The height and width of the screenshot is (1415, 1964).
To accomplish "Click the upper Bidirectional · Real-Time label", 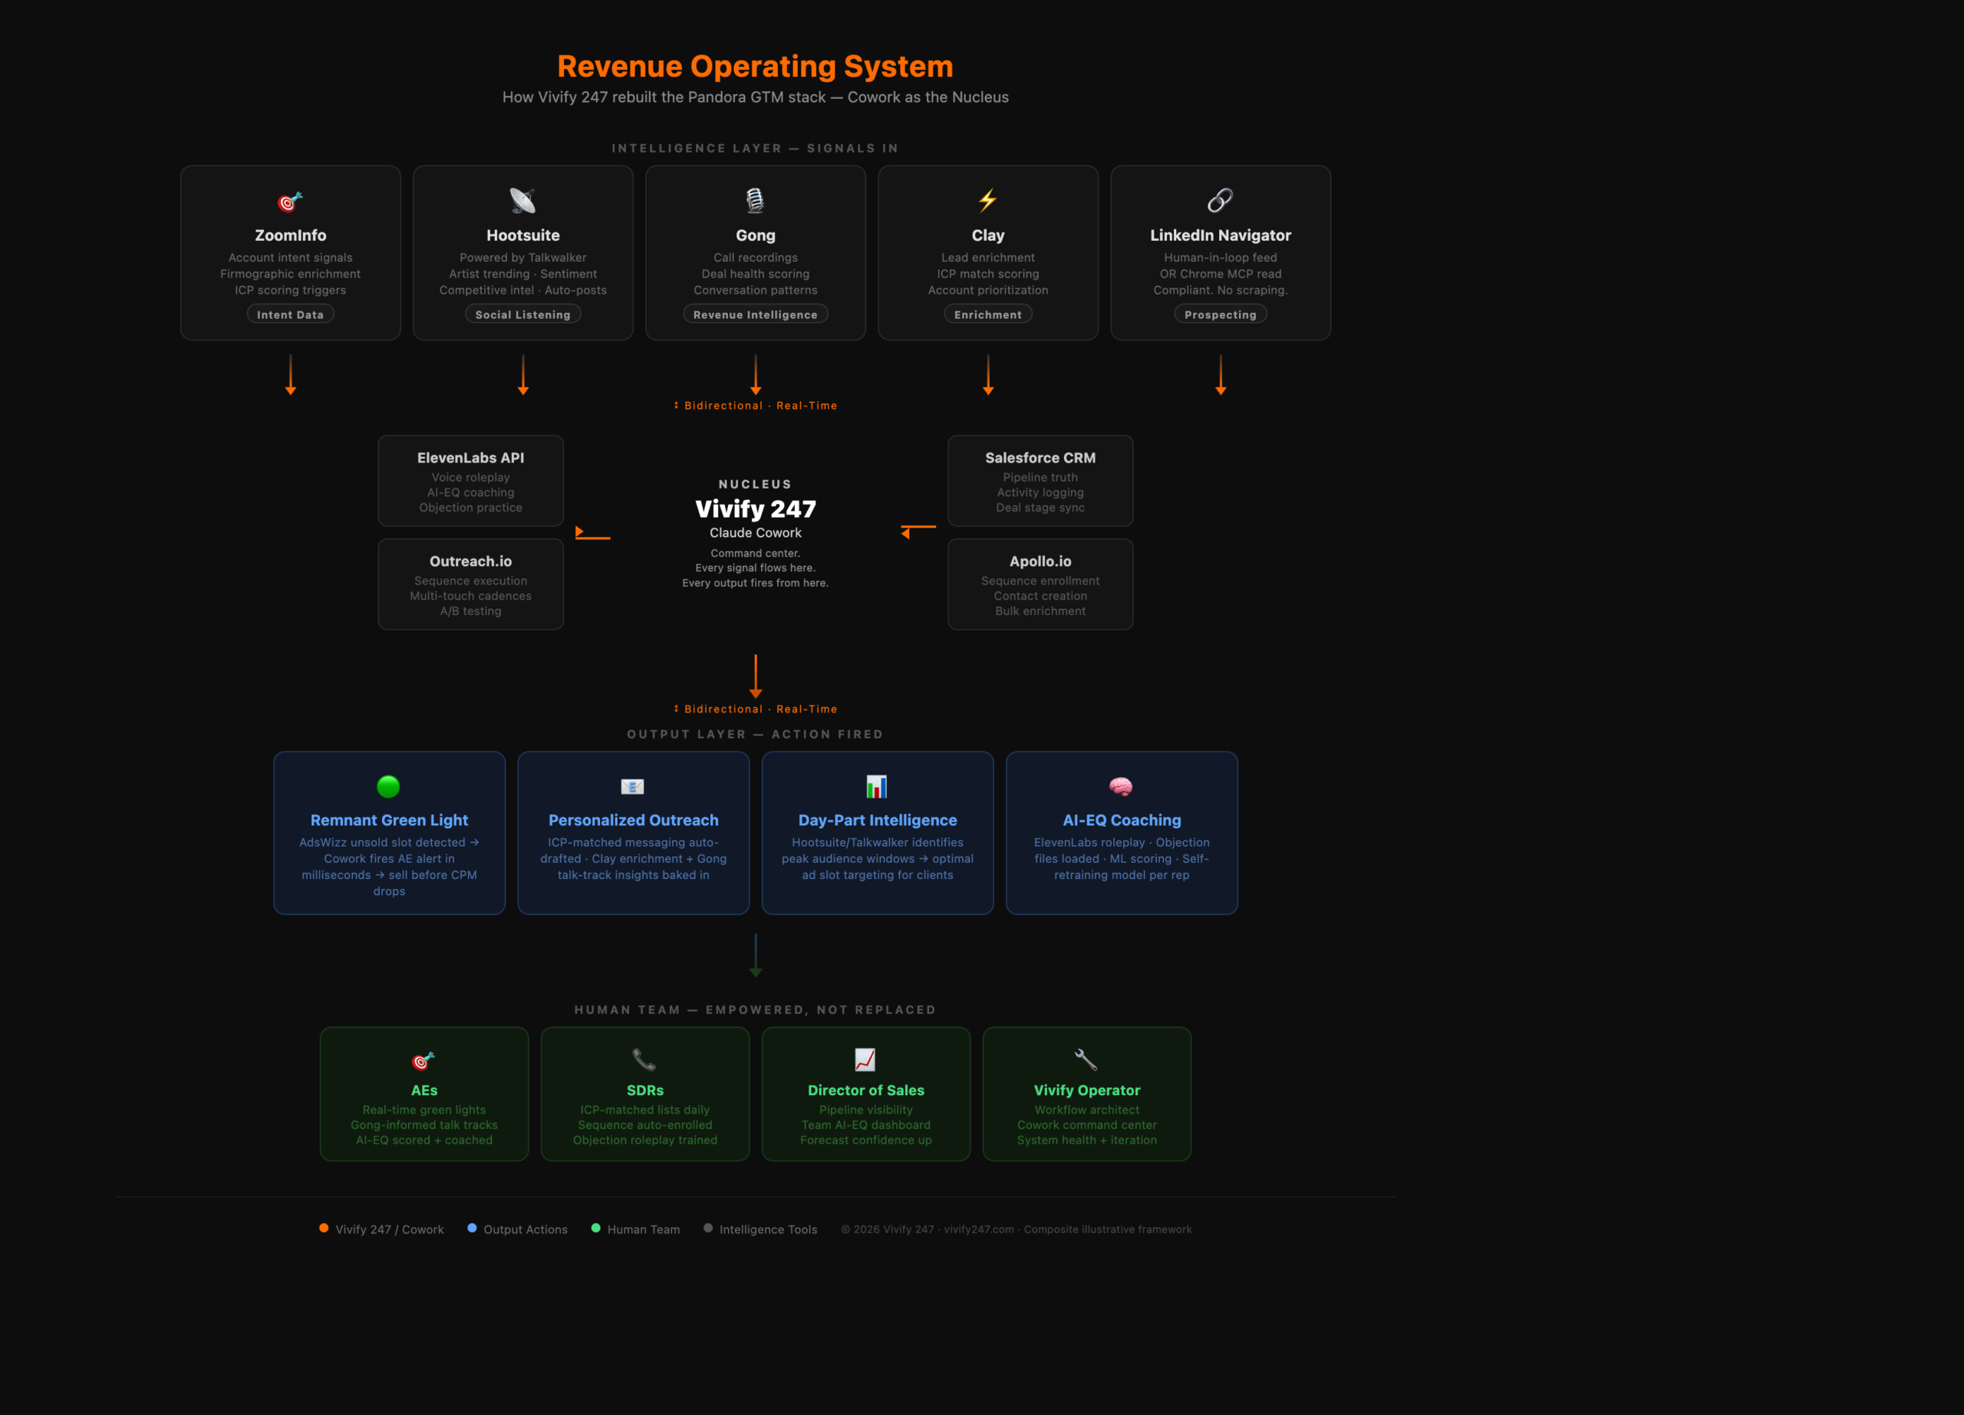I will pos(755,406).
